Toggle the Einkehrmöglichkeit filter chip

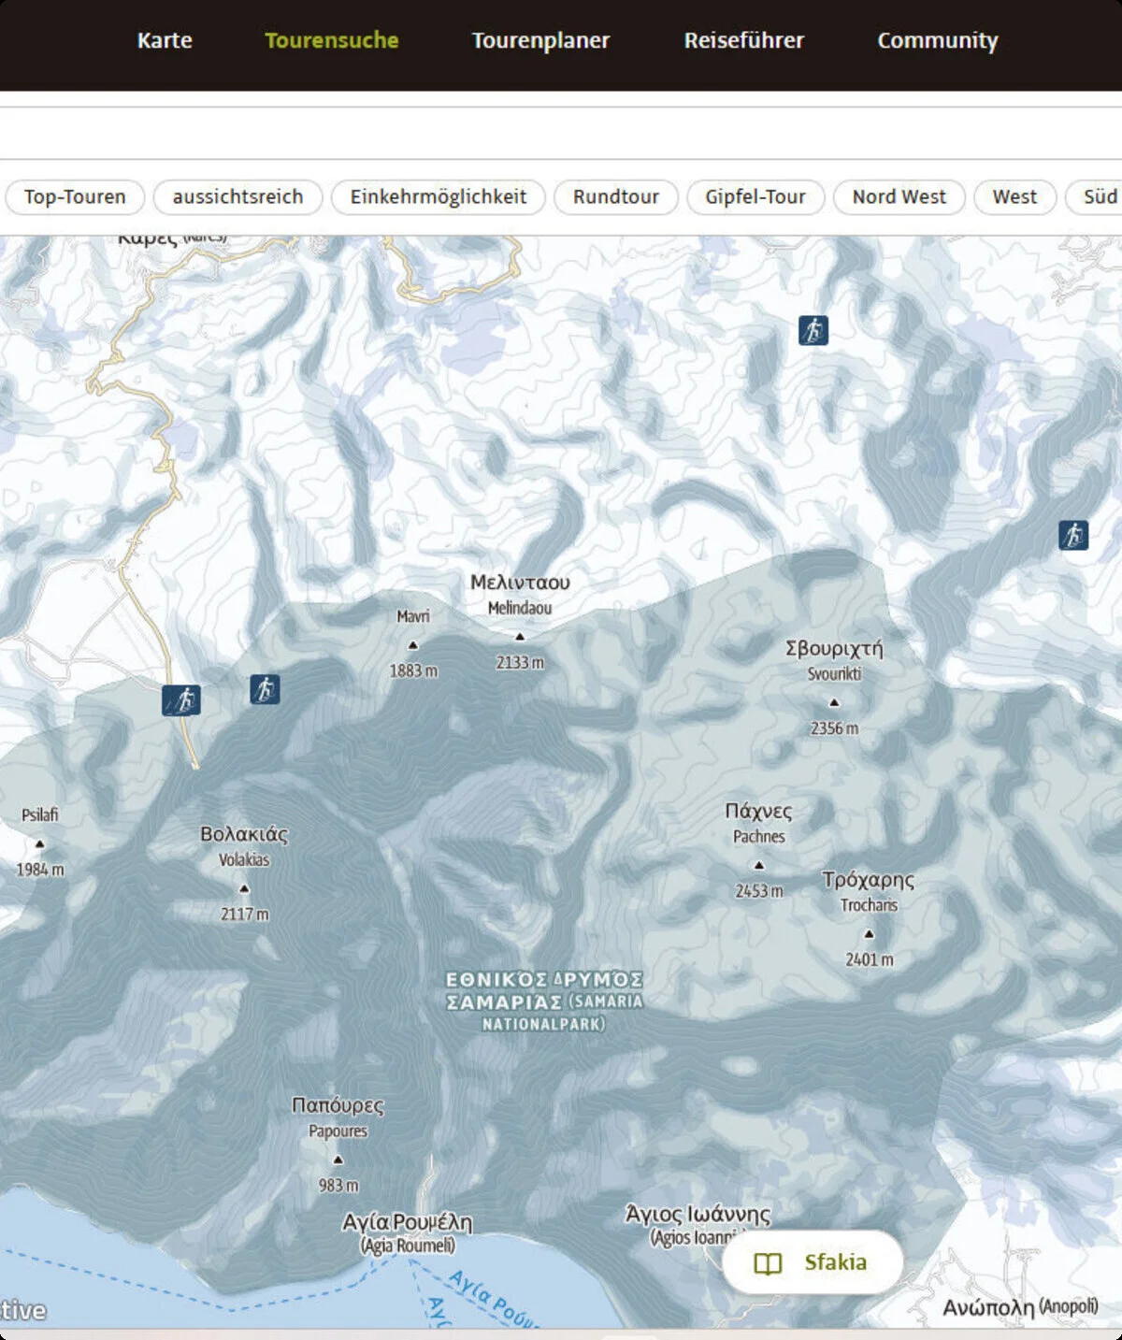(x=438, y=197)
